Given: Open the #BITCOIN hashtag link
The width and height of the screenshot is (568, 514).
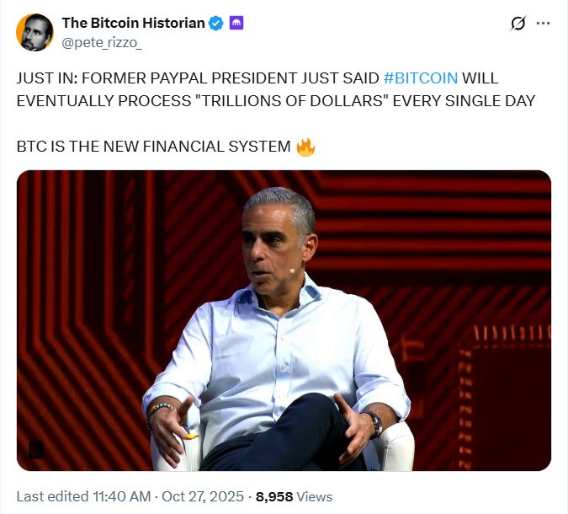Looking at the screenshot, I should tap(420, 78).
